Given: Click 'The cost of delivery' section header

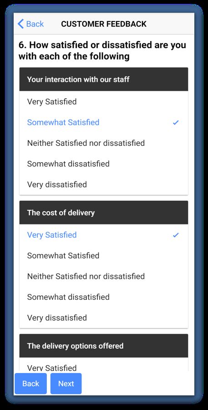Looking at the screenshot, I should [104, 213].
